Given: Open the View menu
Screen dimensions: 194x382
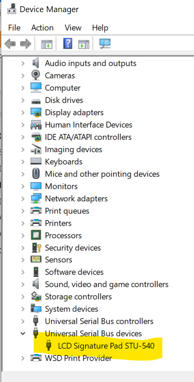Looking at the screenshot, I should coord(73,27).
